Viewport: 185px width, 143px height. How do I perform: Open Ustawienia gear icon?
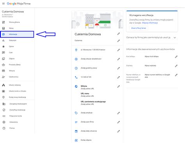pyautogui.click(x=4, y=122)
